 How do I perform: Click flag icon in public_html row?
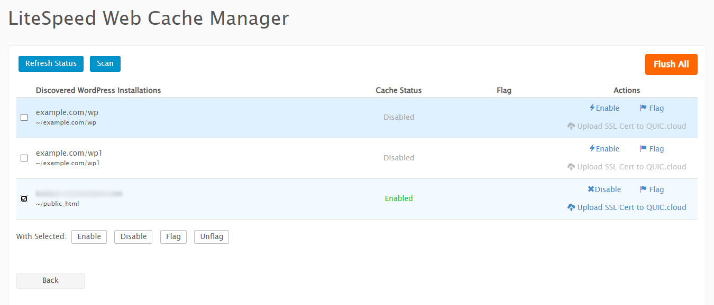click(643, 189)
